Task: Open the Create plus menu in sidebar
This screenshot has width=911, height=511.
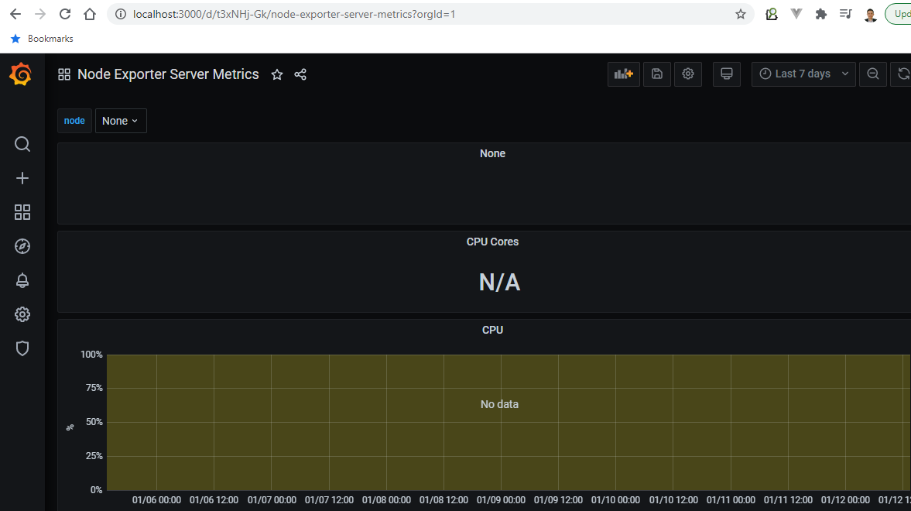Action: (x=22, y=178)
